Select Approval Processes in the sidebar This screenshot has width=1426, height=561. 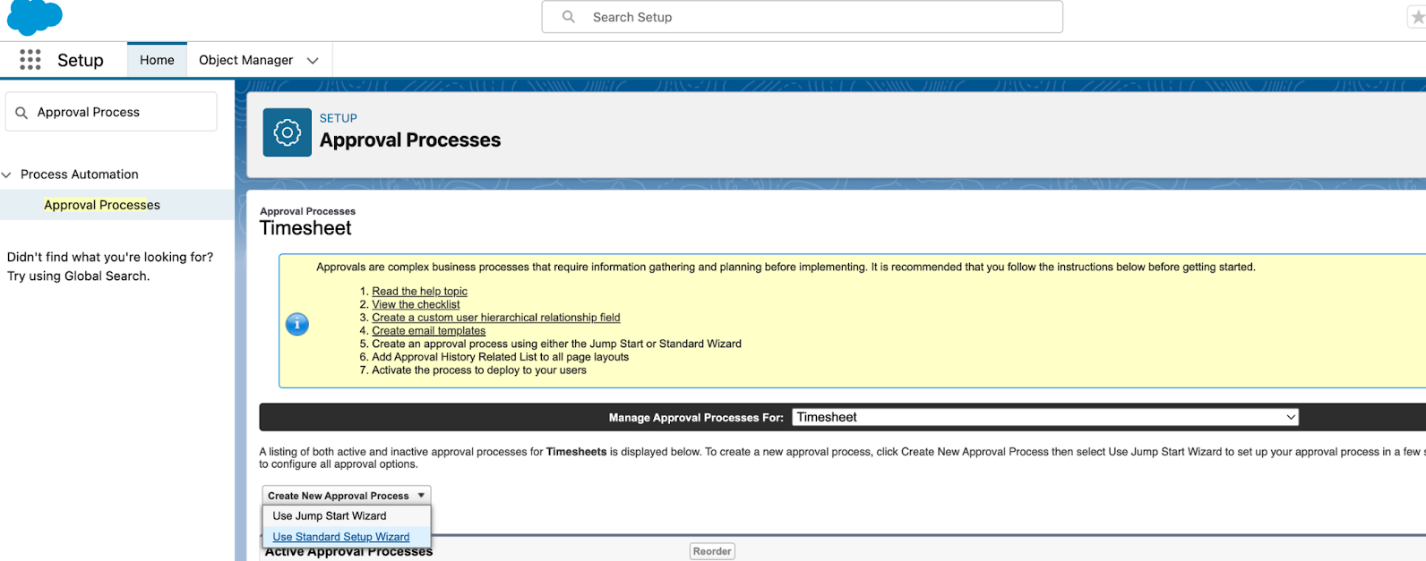102,205
